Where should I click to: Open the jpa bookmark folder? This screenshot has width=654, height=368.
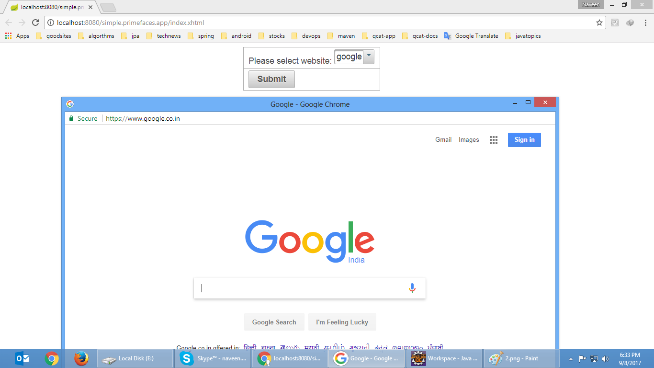(x=130, y=36)
